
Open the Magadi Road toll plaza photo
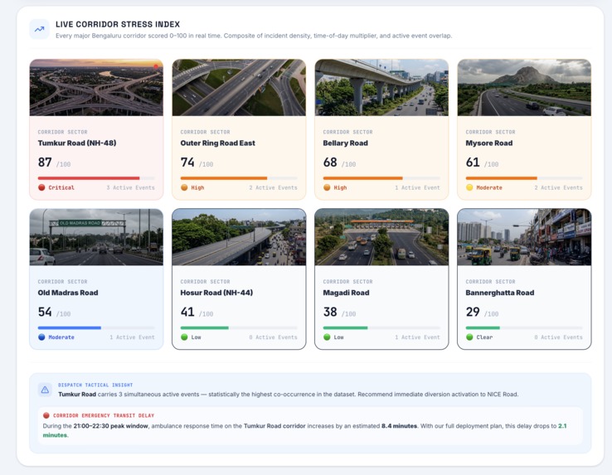[381, 237]
